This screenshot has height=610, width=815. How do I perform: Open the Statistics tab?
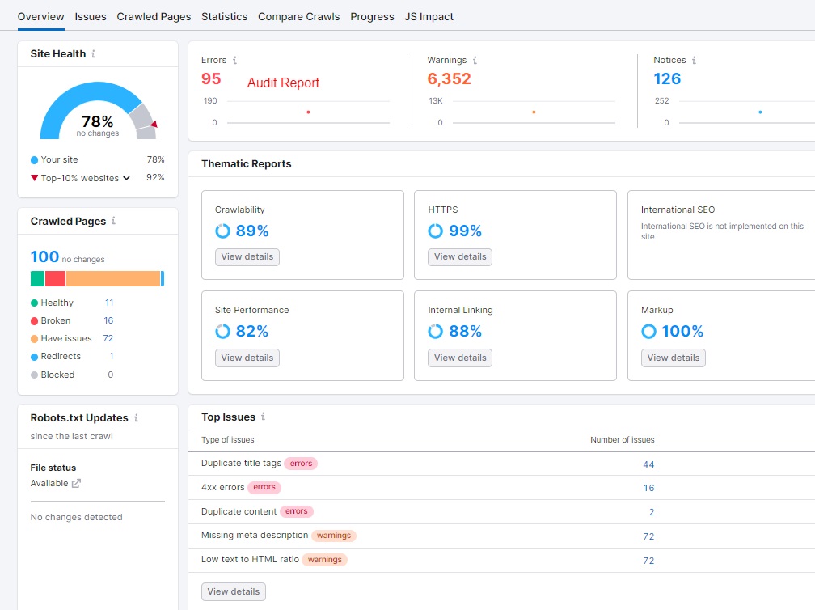coord(224,16)
